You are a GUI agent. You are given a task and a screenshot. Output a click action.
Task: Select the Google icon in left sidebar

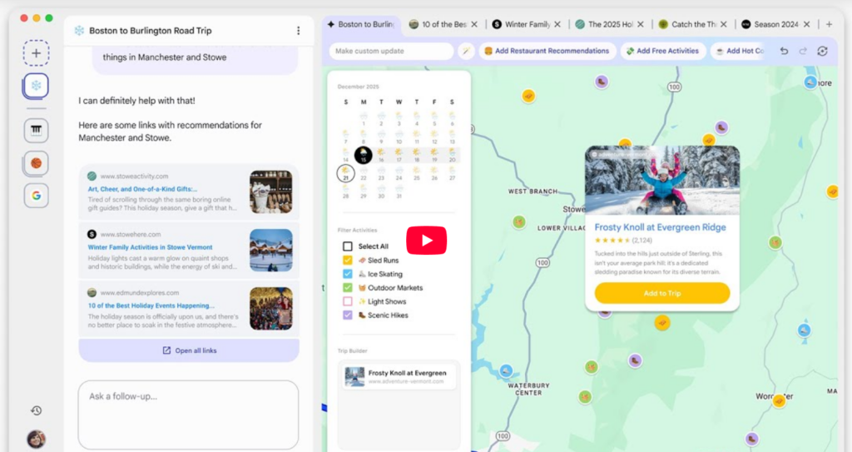click(36, 196)
